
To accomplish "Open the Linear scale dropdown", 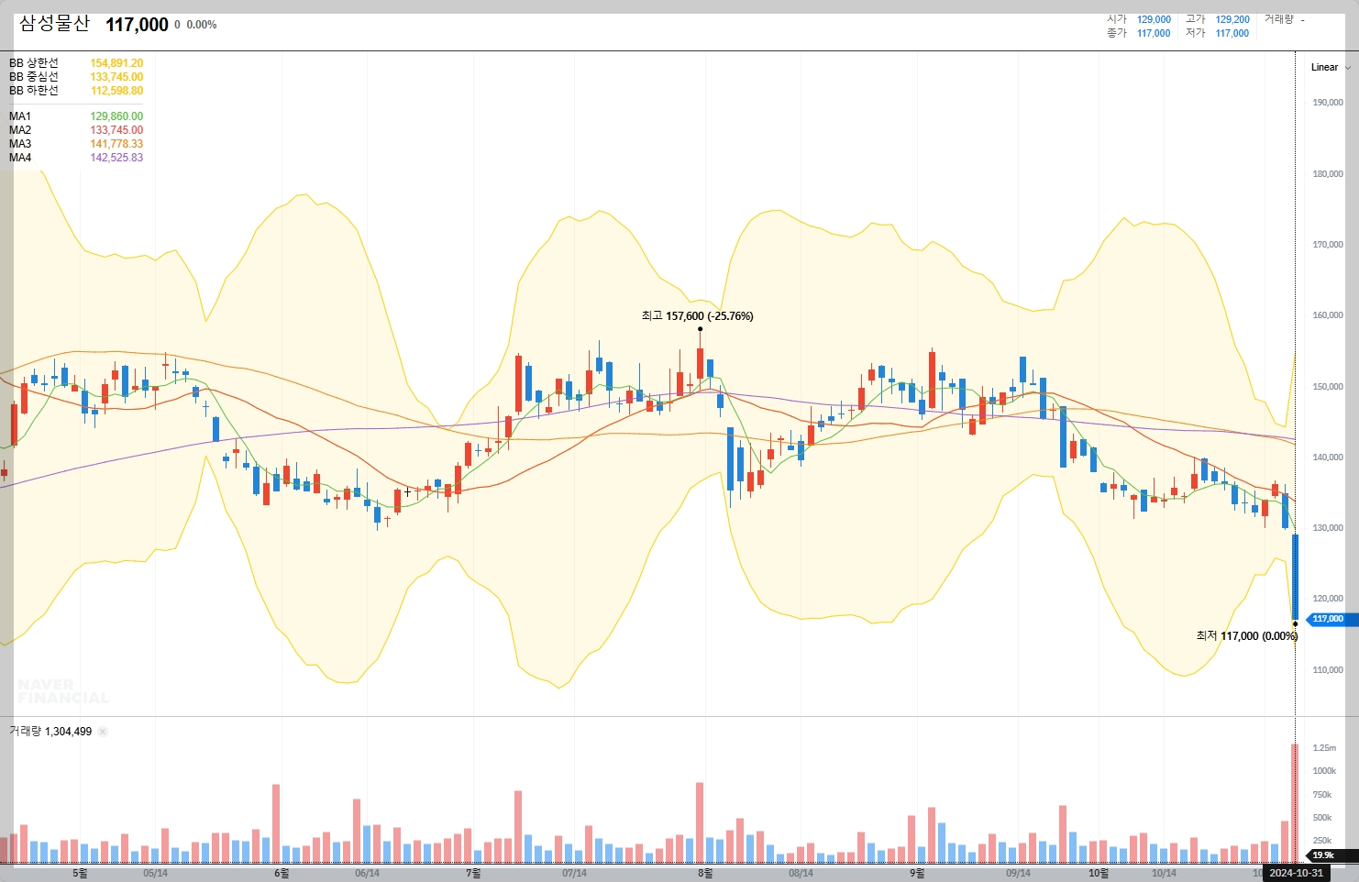I will pos(1331,67).
